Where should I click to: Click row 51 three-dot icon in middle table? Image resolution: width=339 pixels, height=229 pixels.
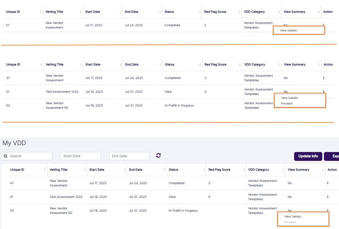coord(324,92)
